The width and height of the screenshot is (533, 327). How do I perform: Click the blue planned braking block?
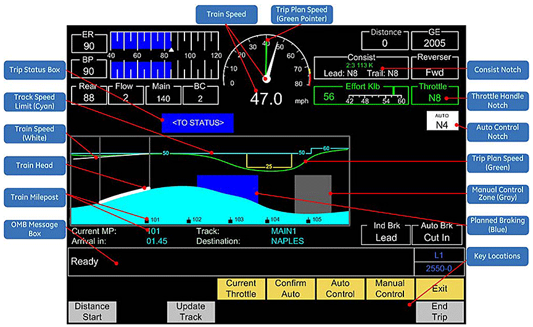227,188
